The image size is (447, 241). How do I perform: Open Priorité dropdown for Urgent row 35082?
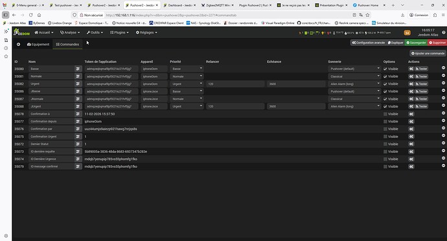(x=187, y=84)
